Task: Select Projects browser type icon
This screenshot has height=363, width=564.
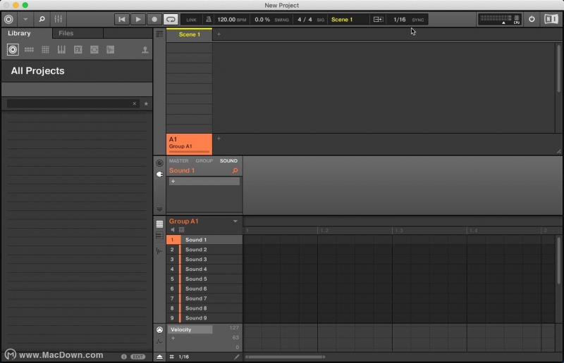Action: [13, 49]
